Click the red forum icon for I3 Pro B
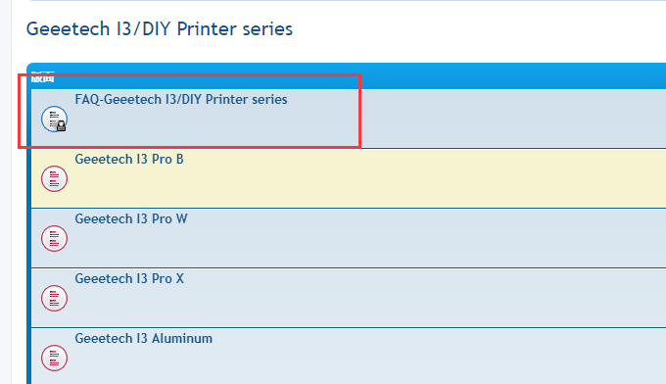This screenshot has width=666, height=384. (x=55, y=178)
